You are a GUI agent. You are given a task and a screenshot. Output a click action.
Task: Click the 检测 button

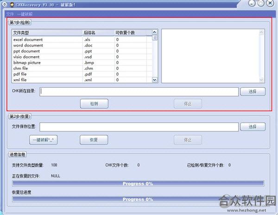94,104
